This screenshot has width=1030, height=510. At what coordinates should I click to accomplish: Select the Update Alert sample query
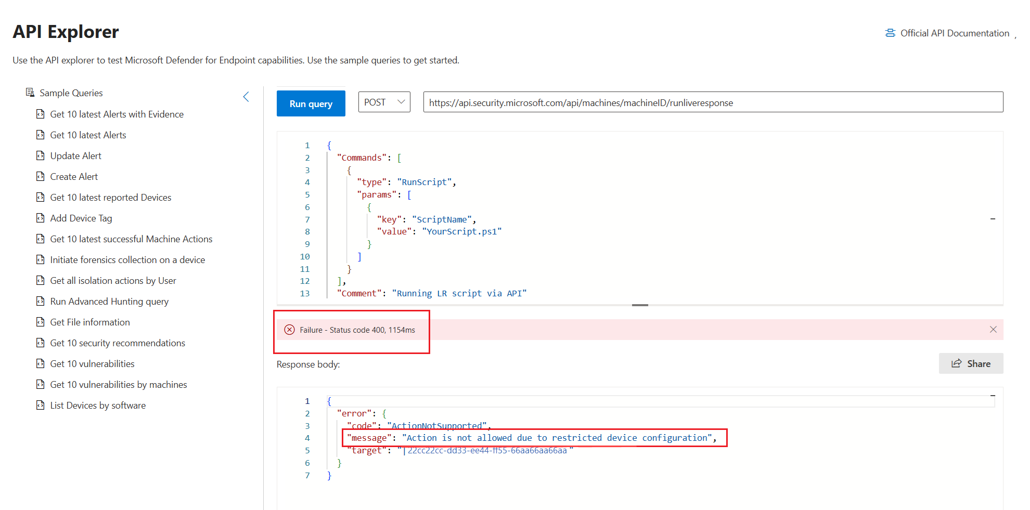point(75,156)
